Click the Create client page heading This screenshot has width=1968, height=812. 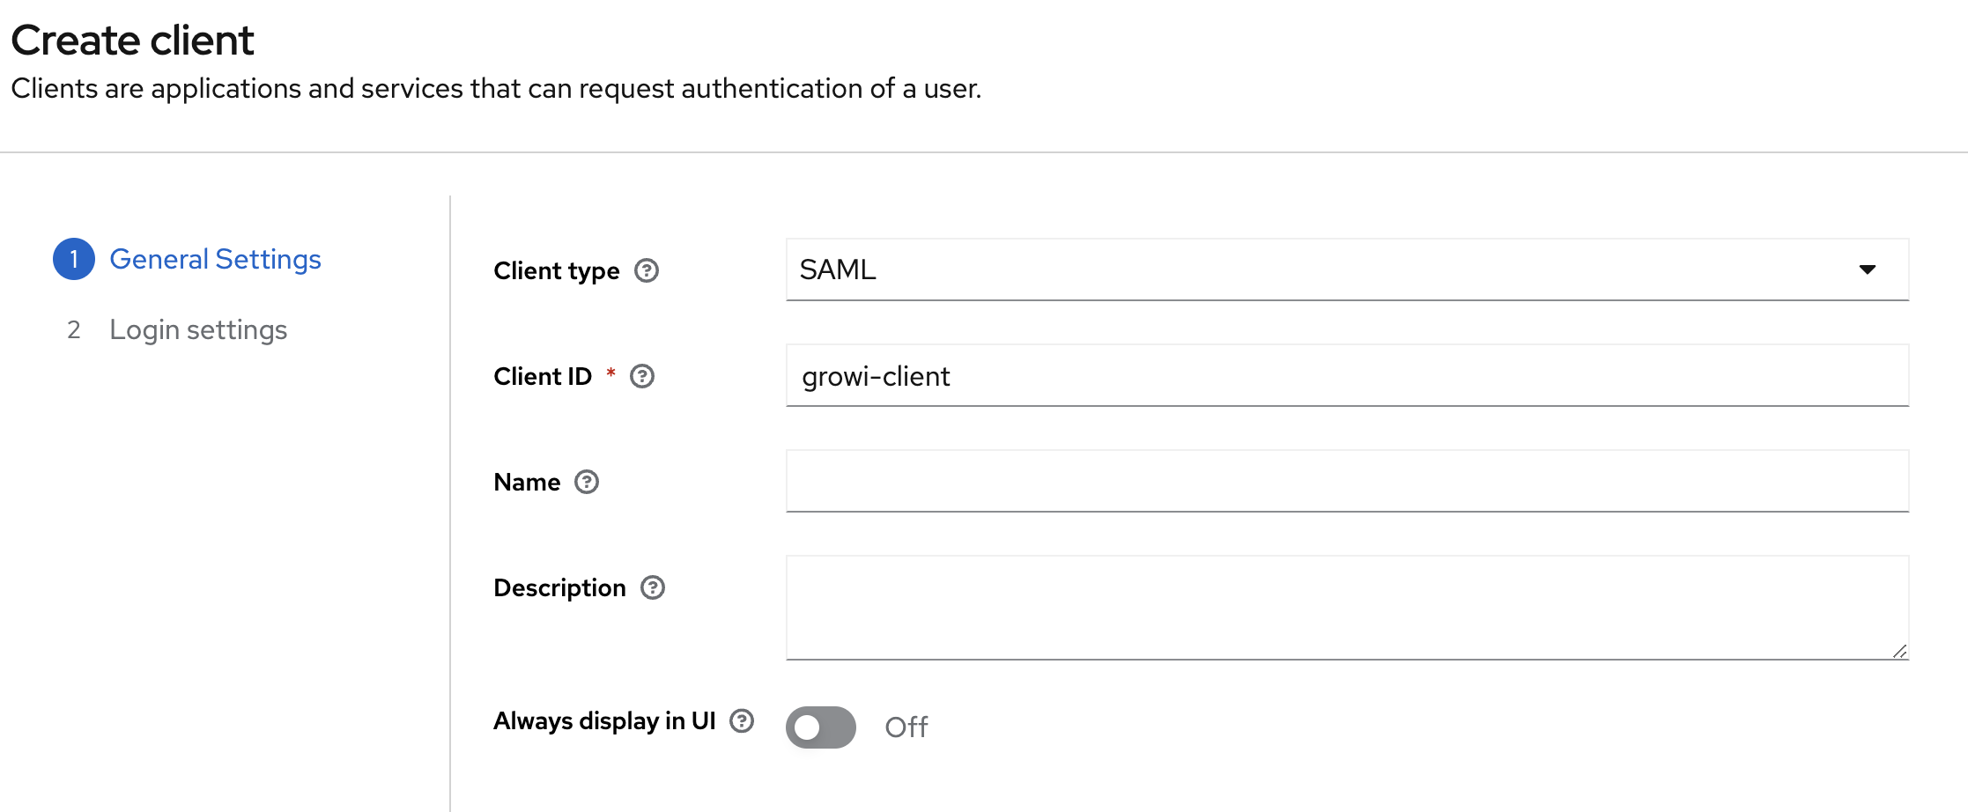click(x=132, y=41)
